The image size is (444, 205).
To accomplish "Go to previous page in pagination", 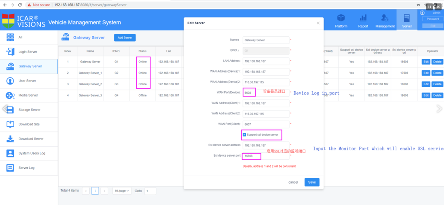I will click(x=86, y=191).
